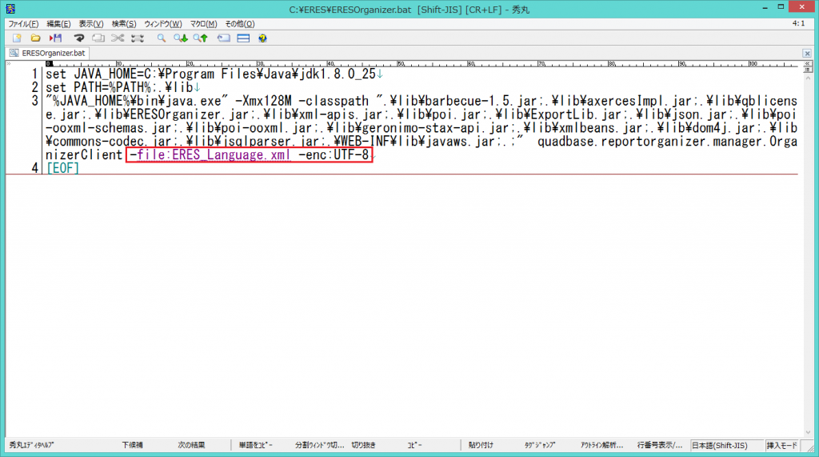Click タグジャンプ in the bottom function bar
The height and width of the screenshot is (457, 819).
tap(540, 445)
